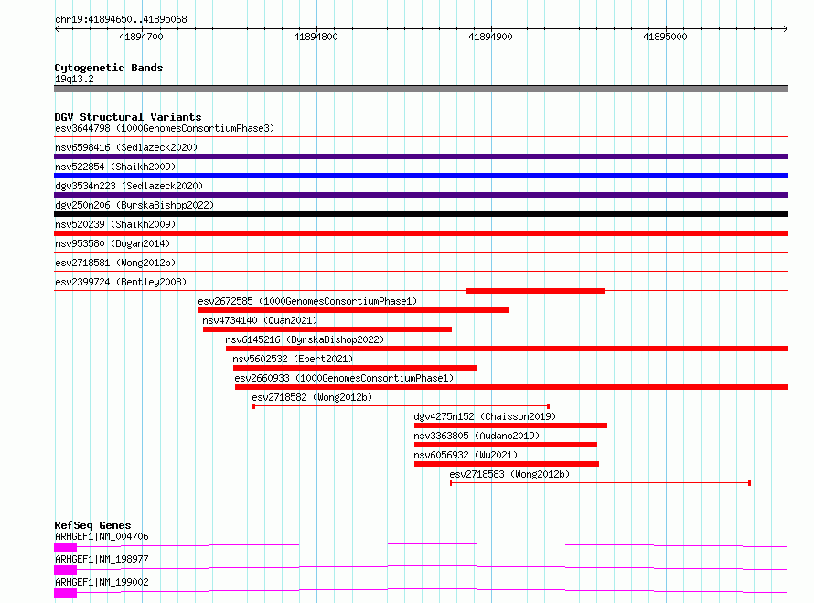Click left scroll arrow on ruler
The image size is (814, 603).
tap(57, 28)
